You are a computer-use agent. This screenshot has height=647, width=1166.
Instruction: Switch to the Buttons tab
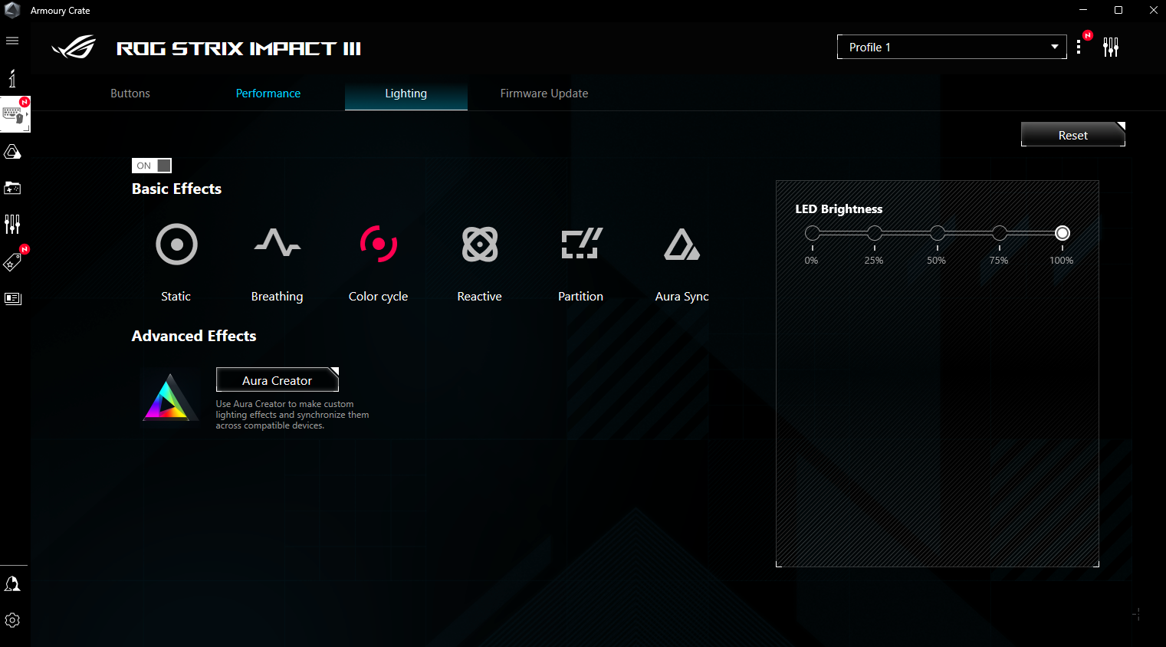[x=130, y=94]
